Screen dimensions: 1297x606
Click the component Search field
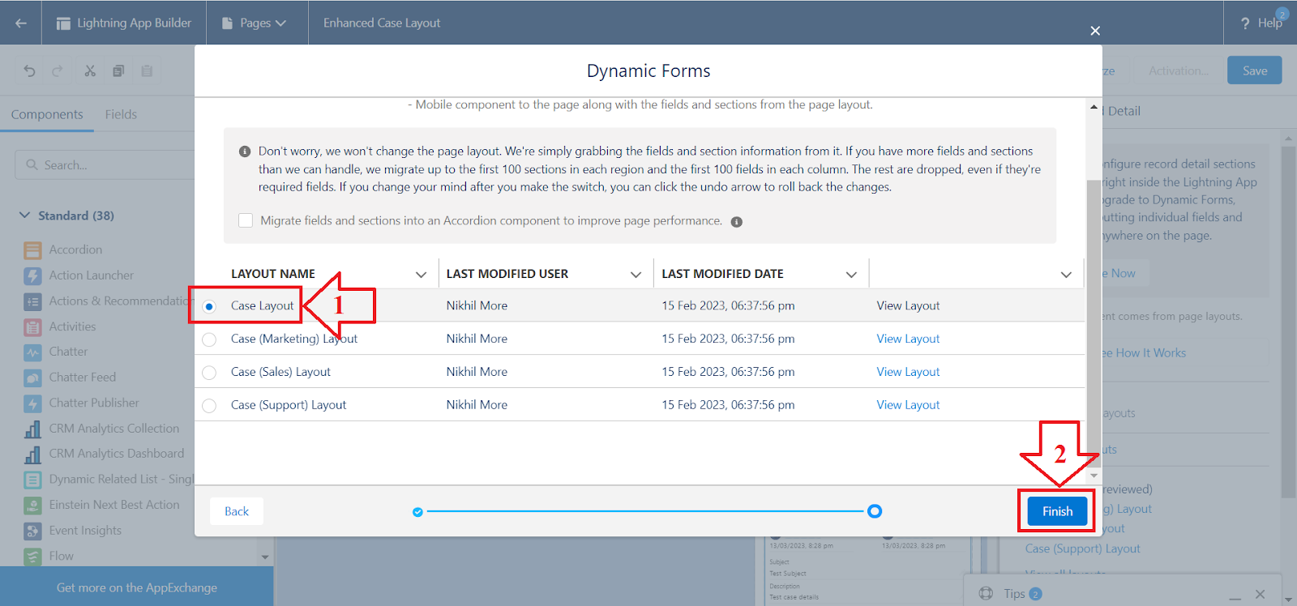click(105, 164)
